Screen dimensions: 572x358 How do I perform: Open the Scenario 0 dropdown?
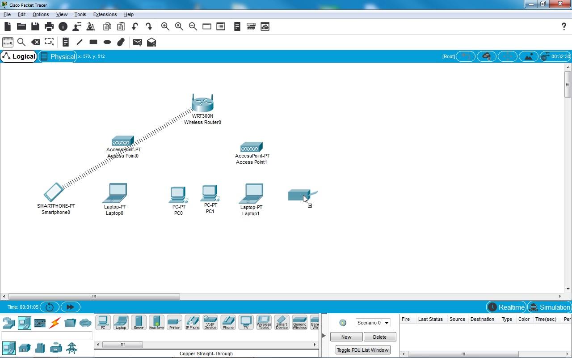(373, 323)
